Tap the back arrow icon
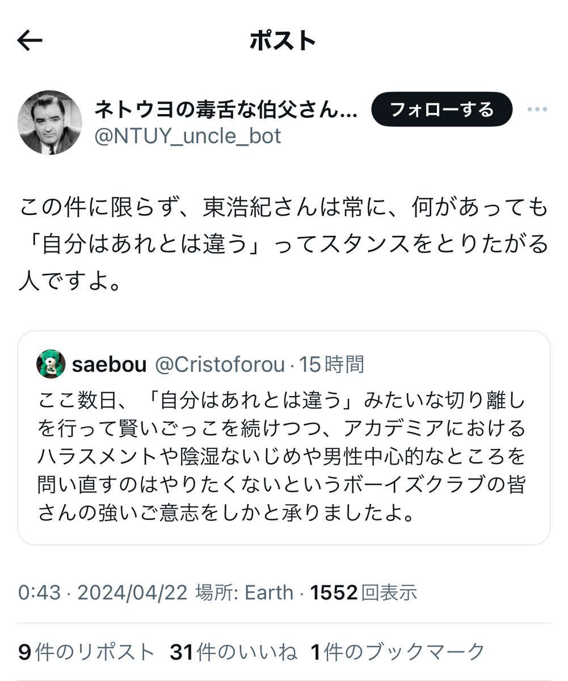This screenshot has height=681, width=568. tap(30, 41)
